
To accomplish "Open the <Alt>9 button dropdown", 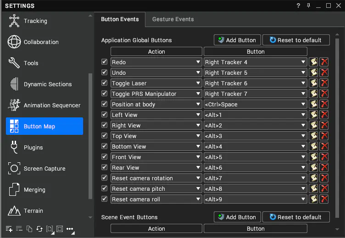I will (x=256, y=199).
